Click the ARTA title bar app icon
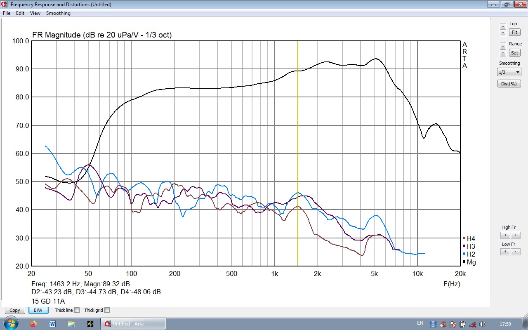The image size is (528, 330). (5, 5)
